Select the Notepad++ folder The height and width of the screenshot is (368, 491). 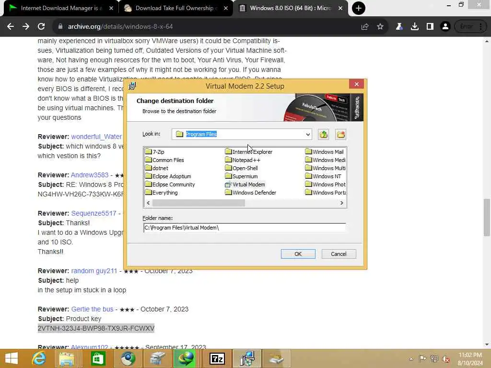pyautogui.click(x=243, y=160)
